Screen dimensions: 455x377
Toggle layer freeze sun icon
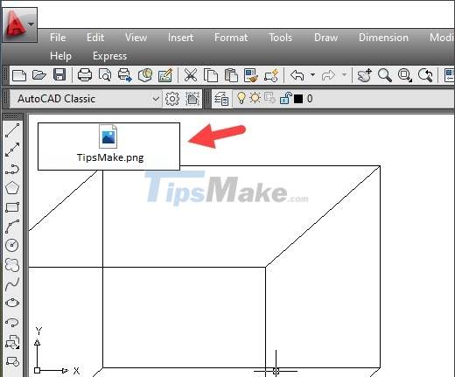(x=255, y=98)
